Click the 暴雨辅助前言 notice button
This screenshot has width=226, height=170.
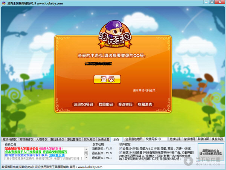[x=211, y=152]
